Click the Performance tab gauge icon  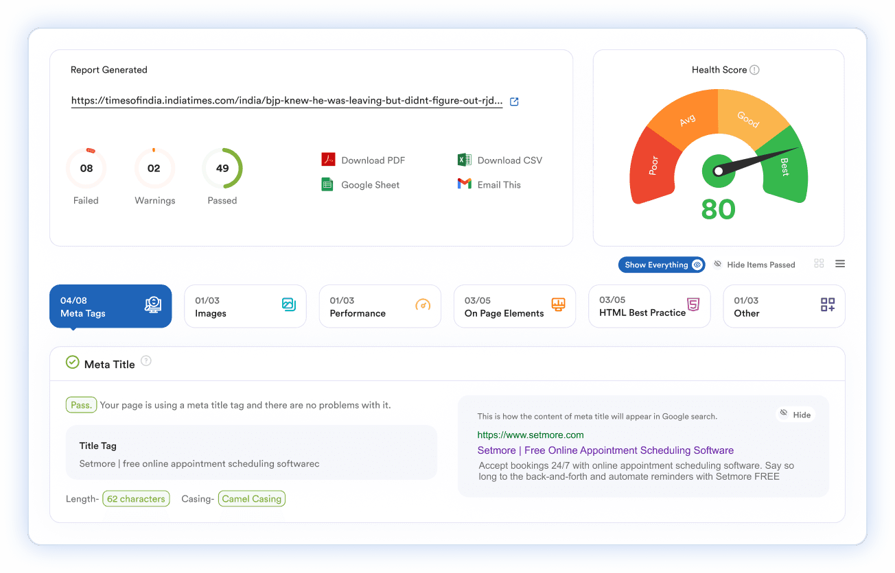point(423,304)
